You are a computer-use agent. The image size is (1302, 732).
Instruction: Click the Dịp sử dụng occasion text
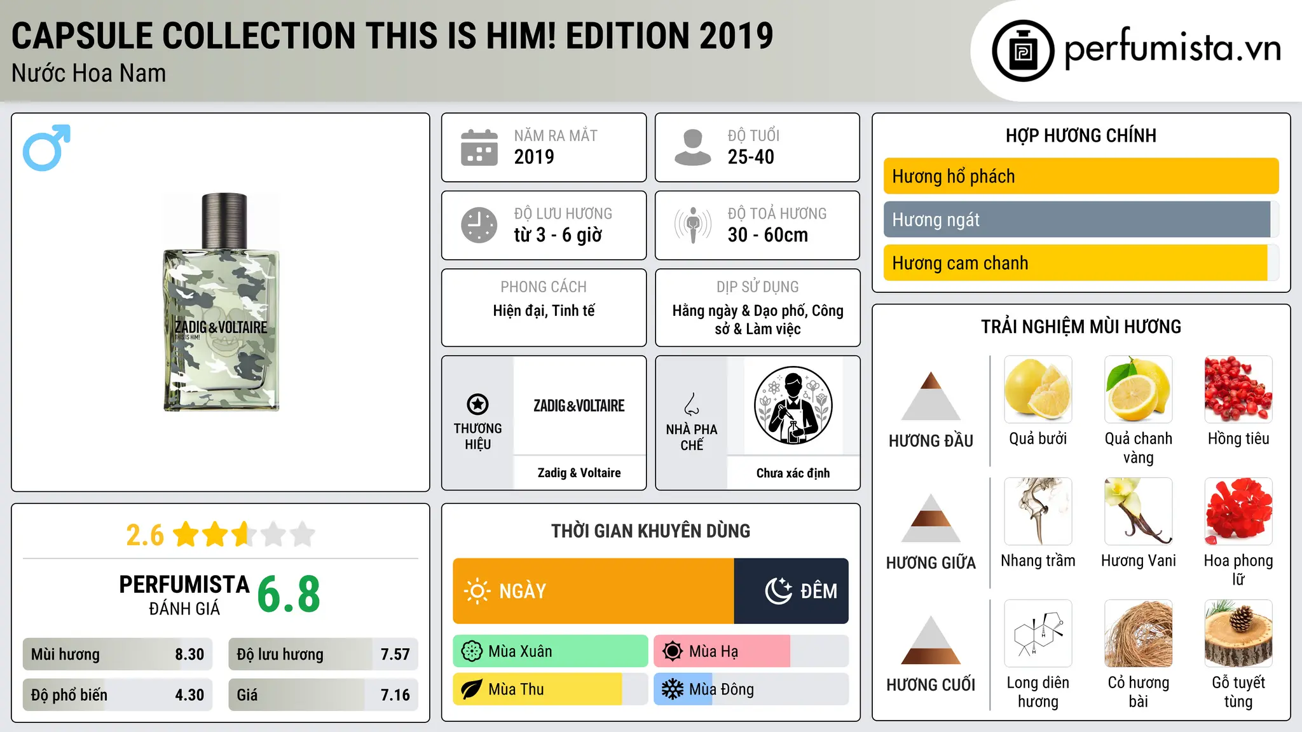[757, 320]
